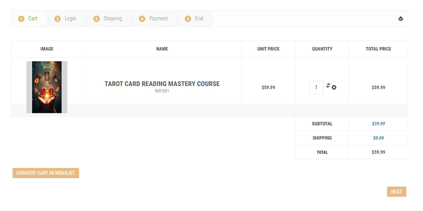Image resolution: width=423 pixels, height=211 pixels.
Task: Click the refresh quantity arrows icon
Action: click(x=328, y=85)
